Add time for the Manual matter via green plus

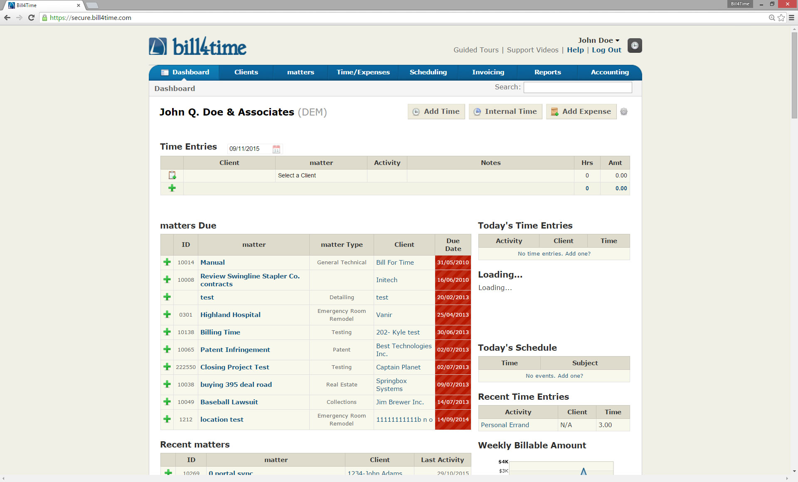click(167, 262)
